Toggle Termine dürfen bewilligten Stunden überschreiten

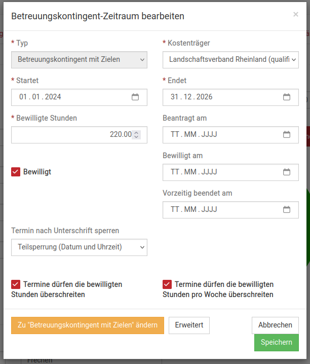click(x=16, y=284)
